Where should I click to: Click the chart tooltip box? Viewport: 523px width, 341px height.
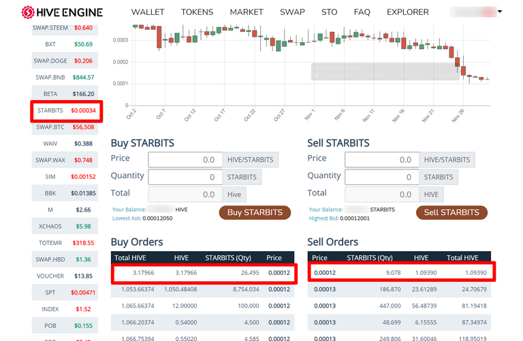(x=385, y=71)
